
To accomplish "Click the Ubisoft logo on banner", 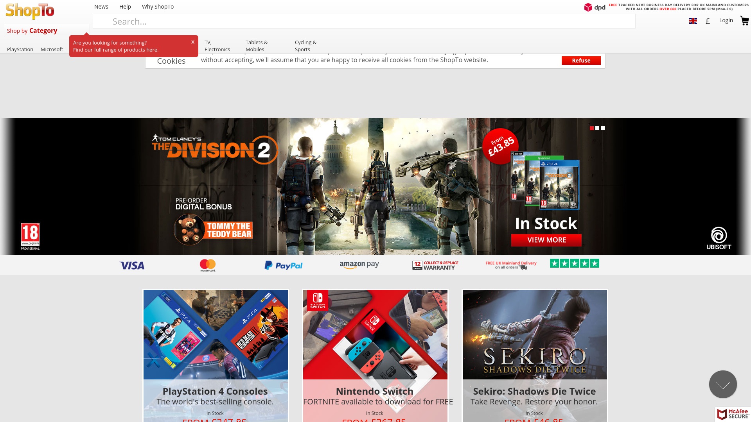I will point(719,238).
